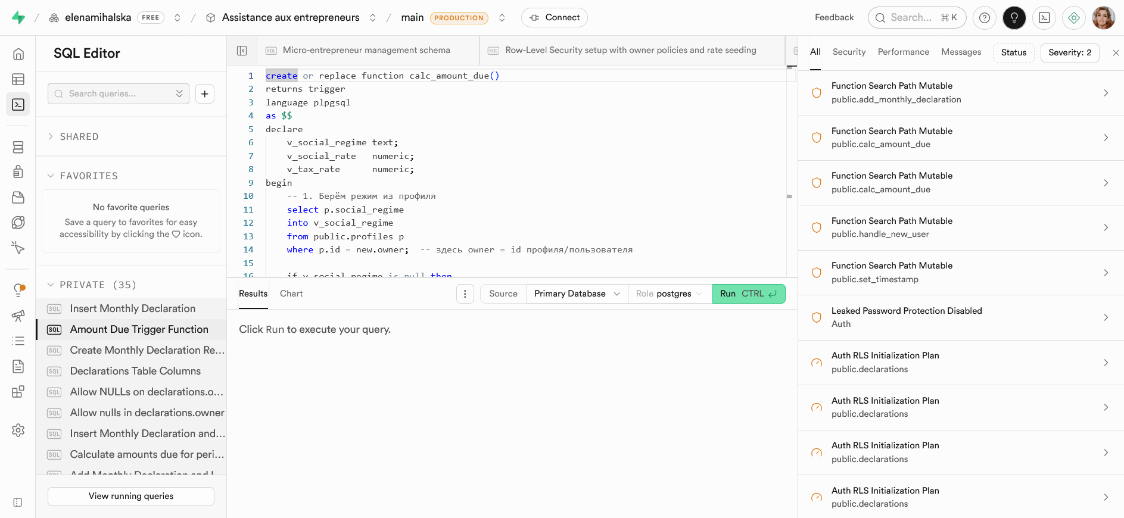This screenshot has width=1124, height=518.
Task: Select the Messages advisor tab
Action: click(x=961, y=52)
